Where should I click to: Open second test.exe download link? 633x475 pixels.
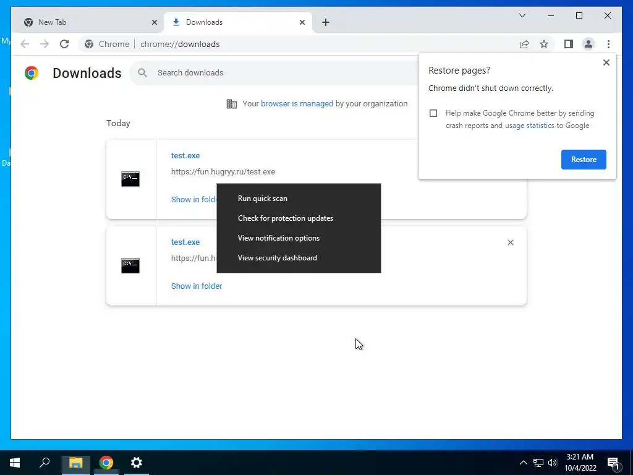(x=185, y=242)
